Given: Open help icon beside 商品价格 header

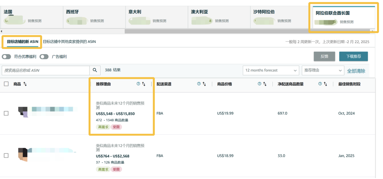Looking at the screenshot, I should pos(259,84).
